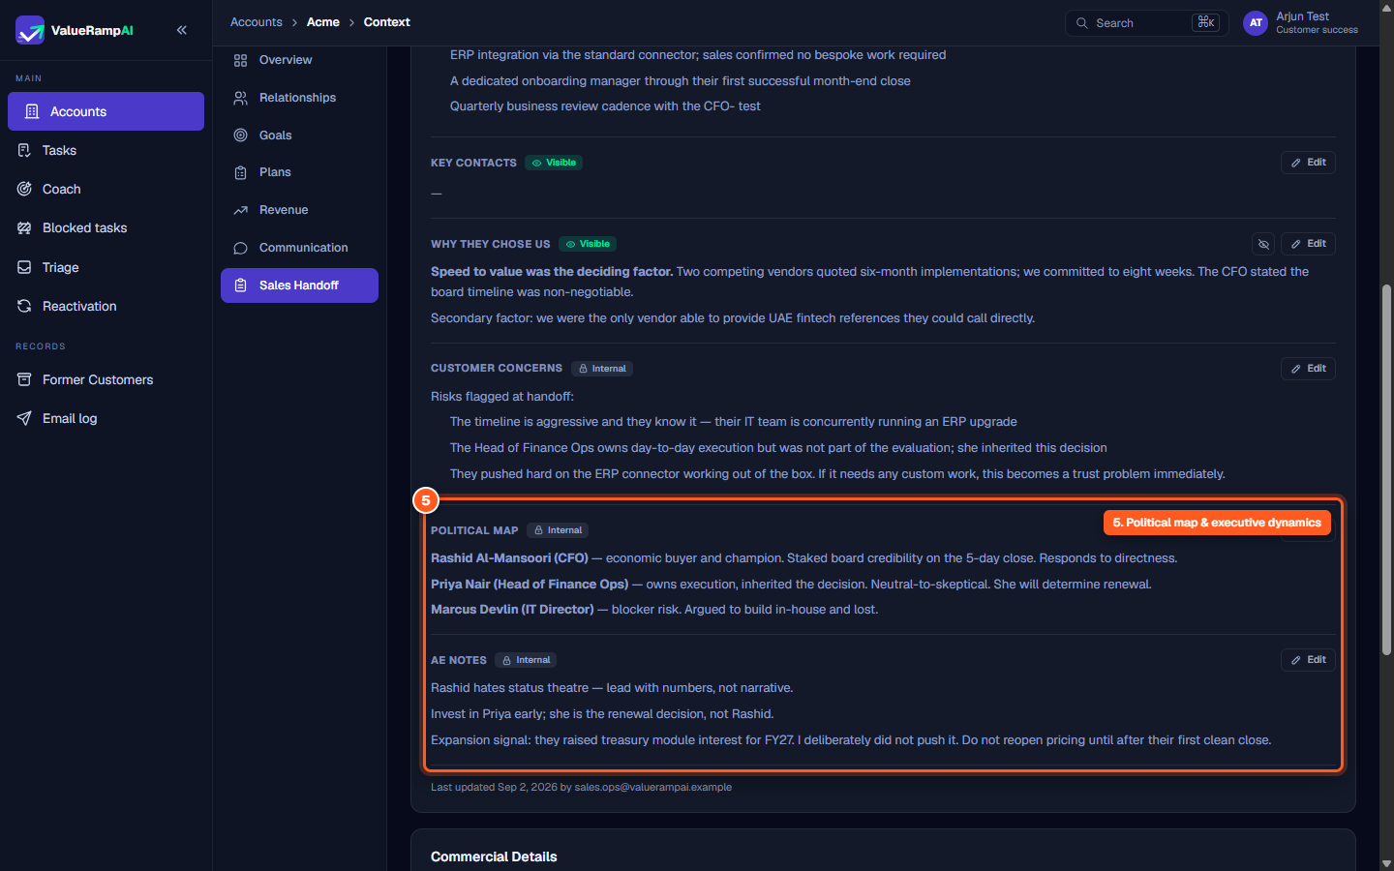1394x871 pixels.
Task: Click 'They pushed hard on the ERP connector' line
Action: point(837,474)
